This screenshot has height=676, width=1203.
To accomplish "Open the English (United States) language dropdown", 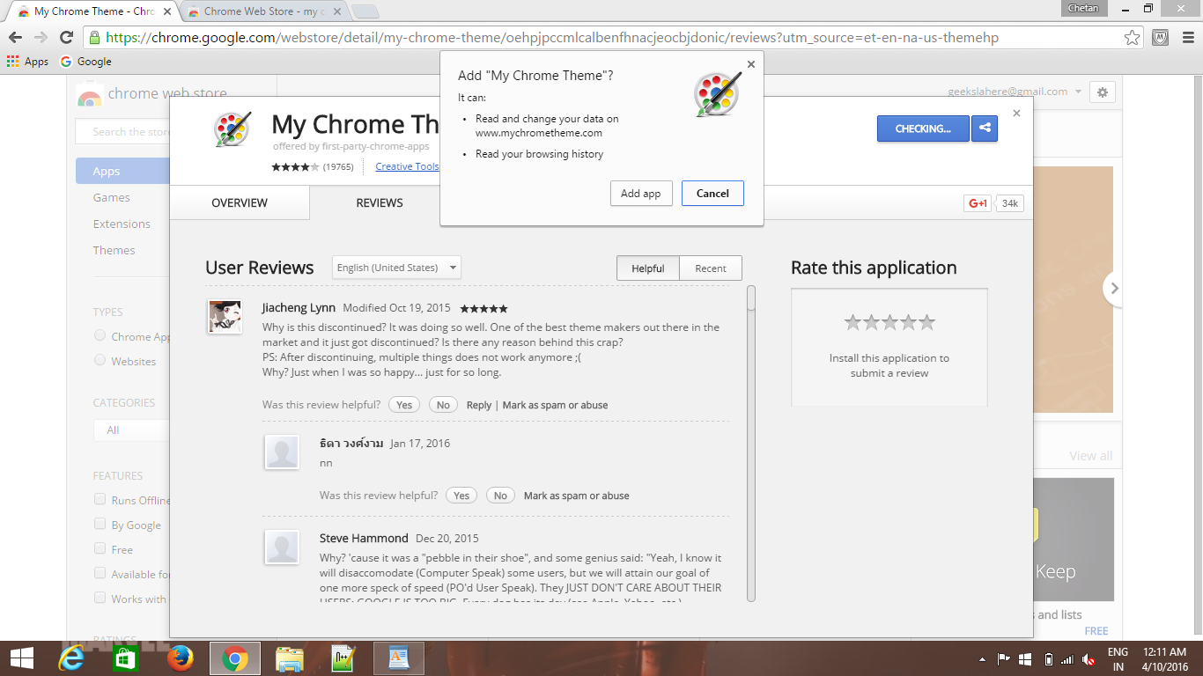I will 396,268.
